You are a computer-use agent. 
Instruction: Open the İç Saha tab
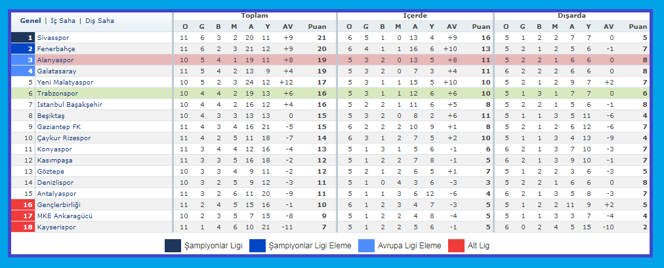coord(63,21)
